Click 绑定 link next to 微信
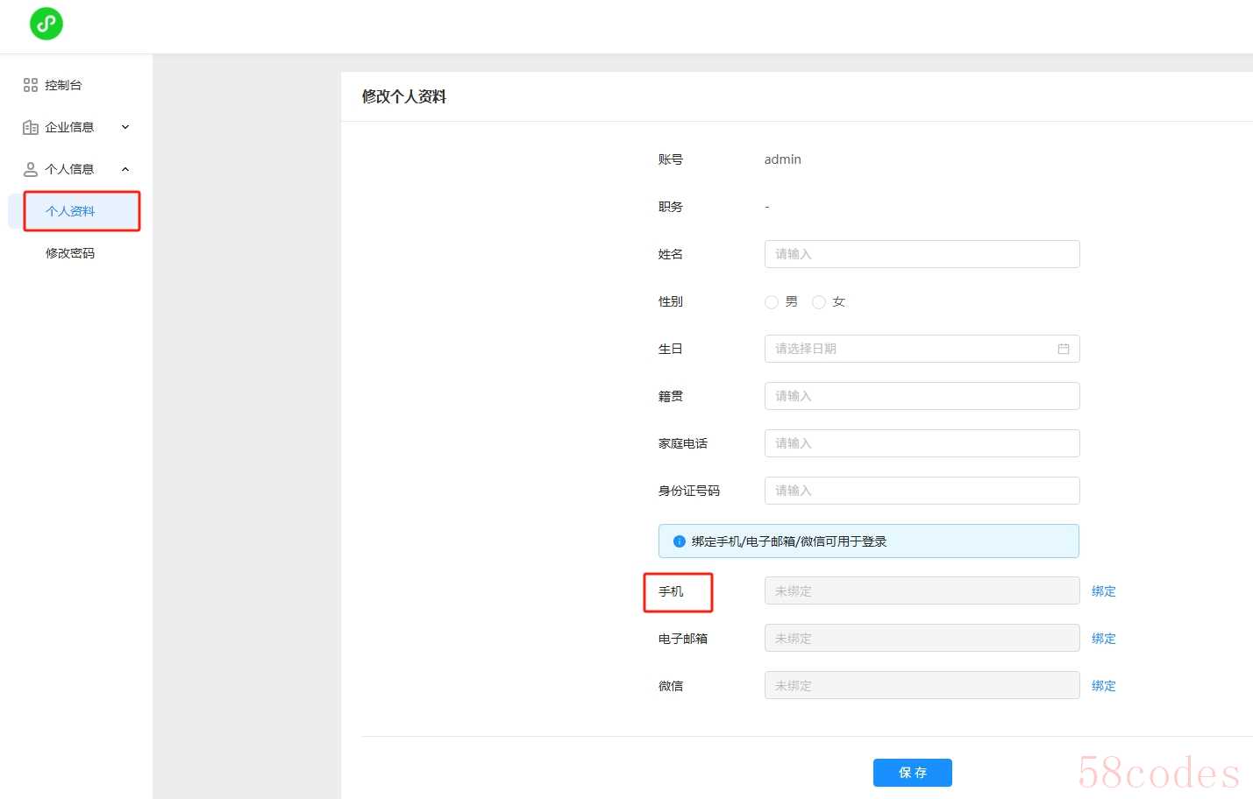 tap(1104, 686)
